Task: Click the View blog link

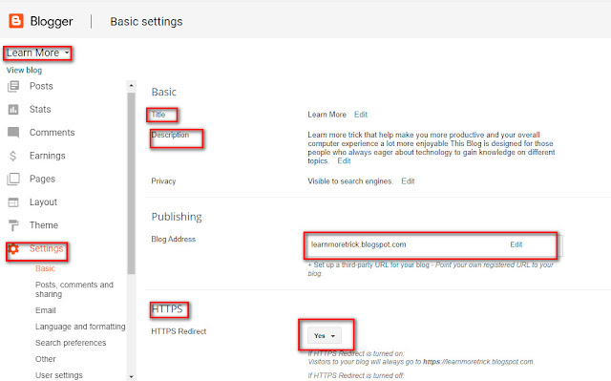Action: (24, 70)
